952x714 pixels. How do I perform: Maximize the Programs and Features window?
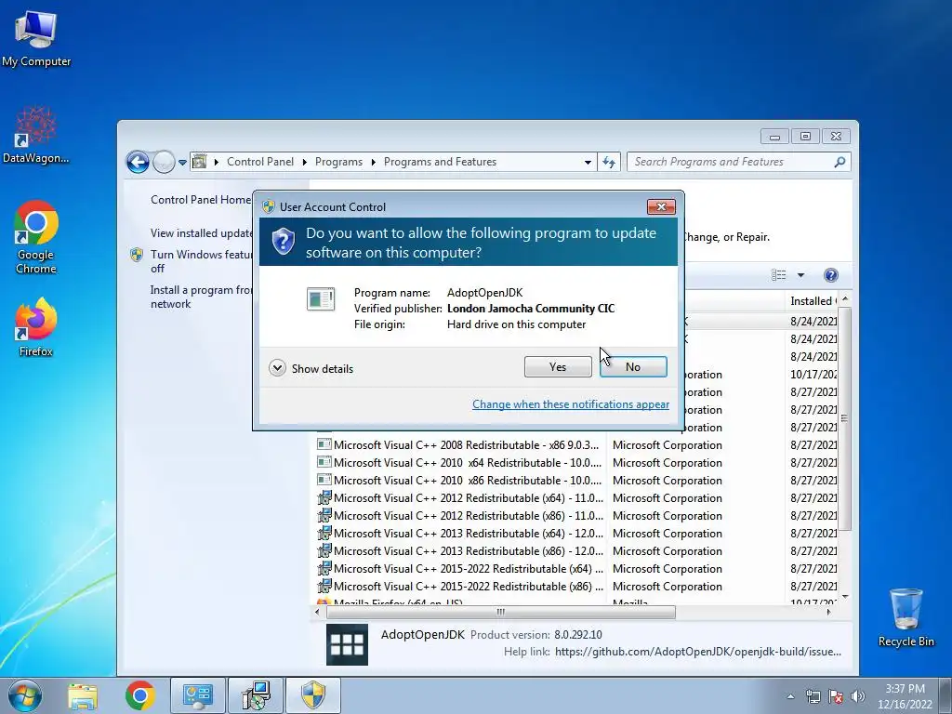click(805, 137)
